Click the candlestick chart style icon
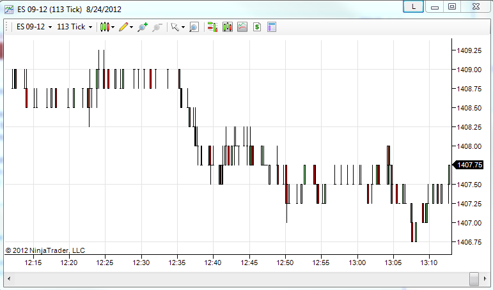 click(105, 27)
